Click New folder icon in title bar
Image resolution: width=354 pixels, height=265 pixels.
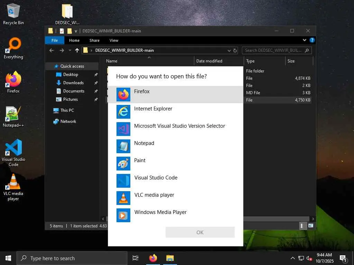pos(69,31)
